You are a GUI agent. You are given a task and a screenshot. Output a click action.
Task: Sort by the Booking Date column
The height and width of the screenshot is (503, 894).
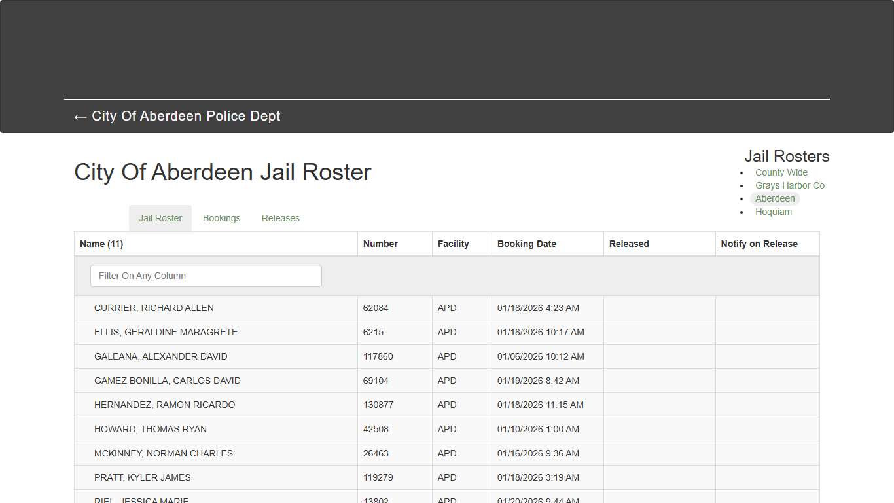[526, 243]
